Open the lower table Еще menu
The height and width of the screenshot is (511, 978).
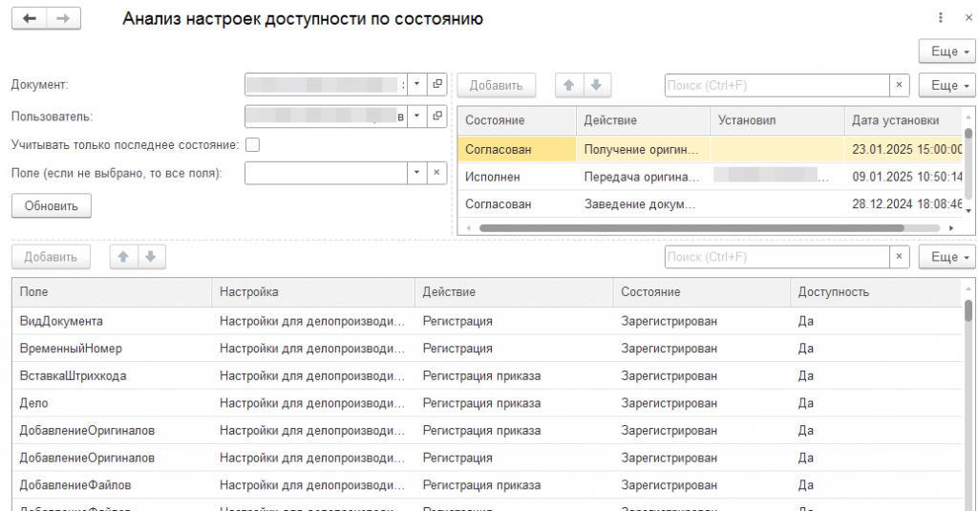tap(946, 257)
